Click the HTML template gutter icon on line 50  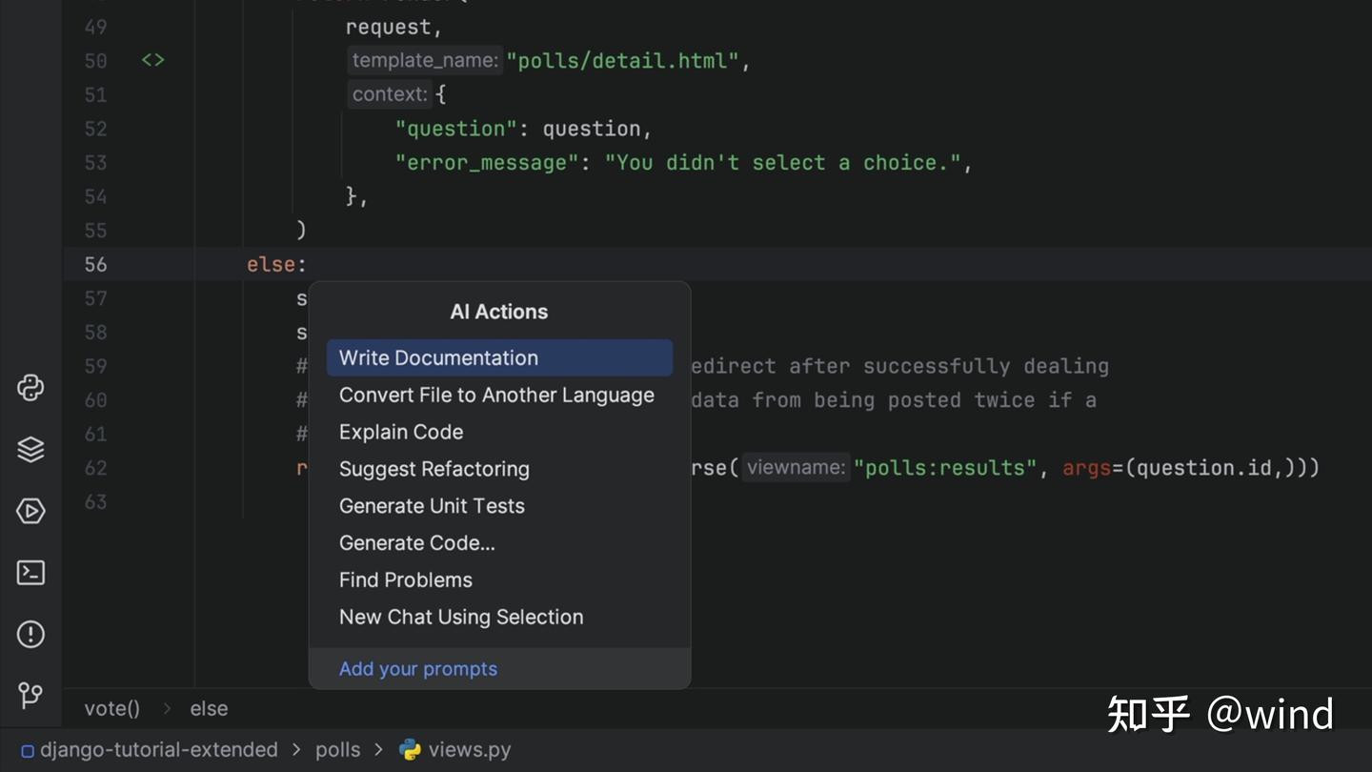(x=152, y=60)
